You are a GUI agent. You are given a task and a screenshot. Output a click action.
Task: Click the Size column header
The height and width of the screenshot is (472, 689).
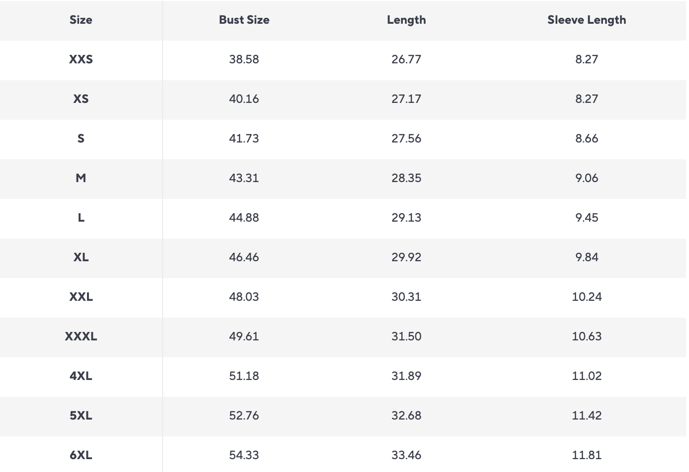(81, 20)
